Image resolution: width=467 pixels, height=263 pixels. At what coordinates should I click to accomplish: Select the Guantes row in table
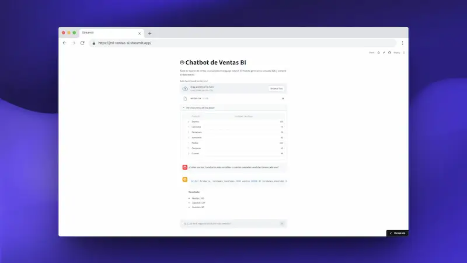tap(233, 154)
